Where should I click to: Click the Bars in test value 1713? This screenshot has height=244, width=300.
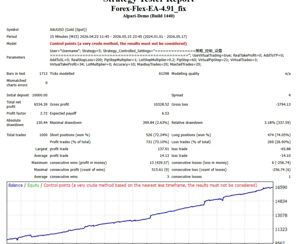tap(43, 74)
